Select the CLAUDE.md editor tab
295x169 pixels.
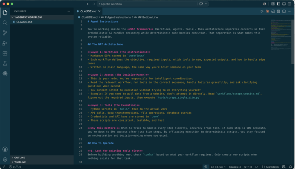pos(88,11)
